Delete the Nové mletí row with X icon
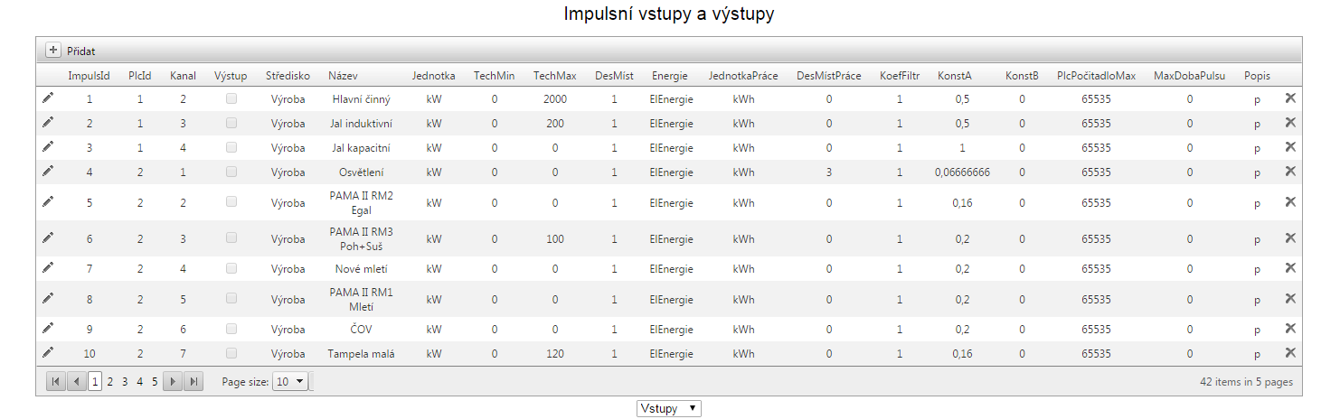This screenshot has height=419, width=1340. click(x=1290, y=268)
